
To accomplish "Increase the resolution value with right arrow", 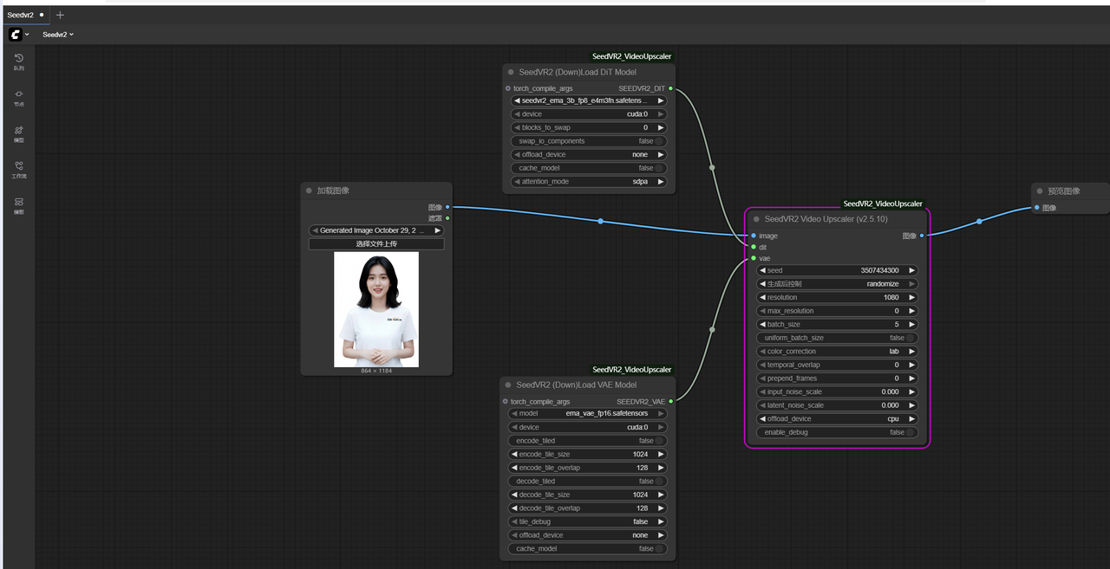I will [x=911, y=297].
